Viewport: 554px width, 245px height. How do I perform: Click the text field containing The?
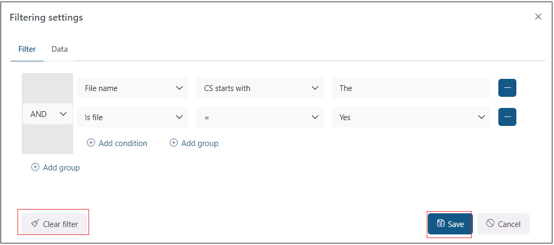click(411, 88)
